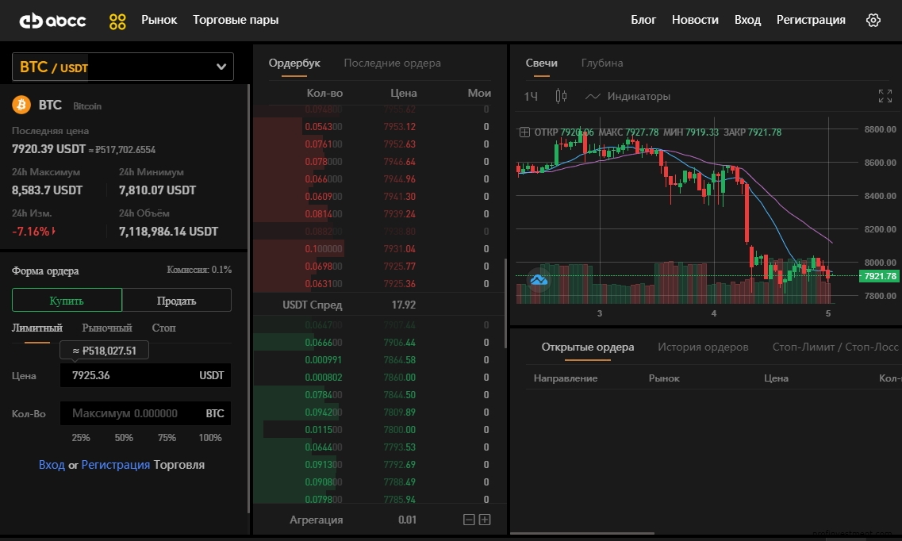
Task: Set amount to 100%
Action: click(x=210, y=438)
